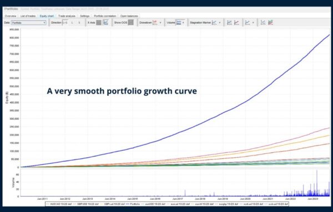Click the X Axis chart-style icon
Viewport: 333px width, 212px height.
(x=105, y=23)
